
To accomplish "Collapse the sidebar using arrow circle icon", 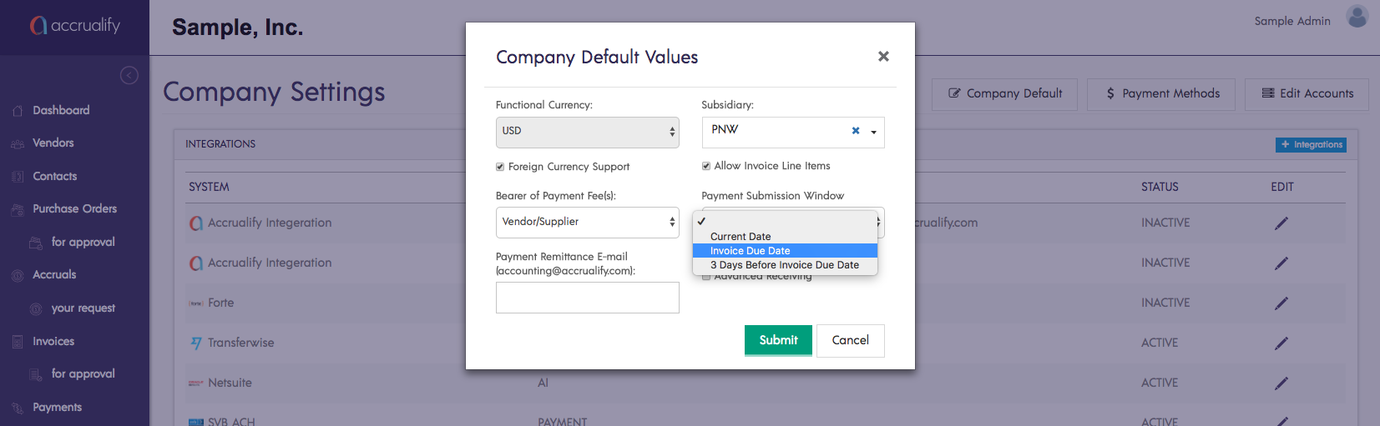I will click(129, 75).
